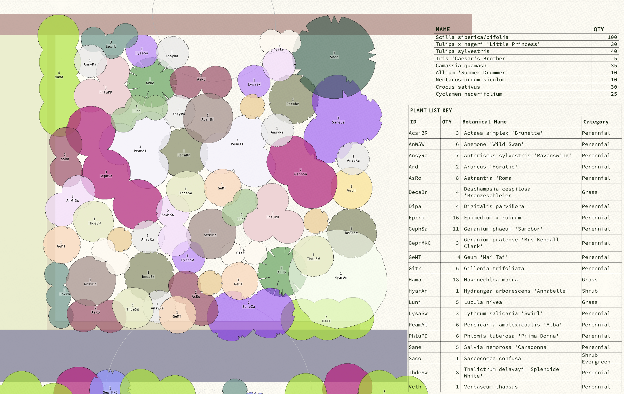Click the '4 Hama' grass label on plan

(x=59, y=75)
